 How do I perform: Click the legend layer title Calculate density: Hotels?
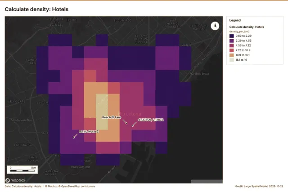pyautogui.click(x=247, y=27)
